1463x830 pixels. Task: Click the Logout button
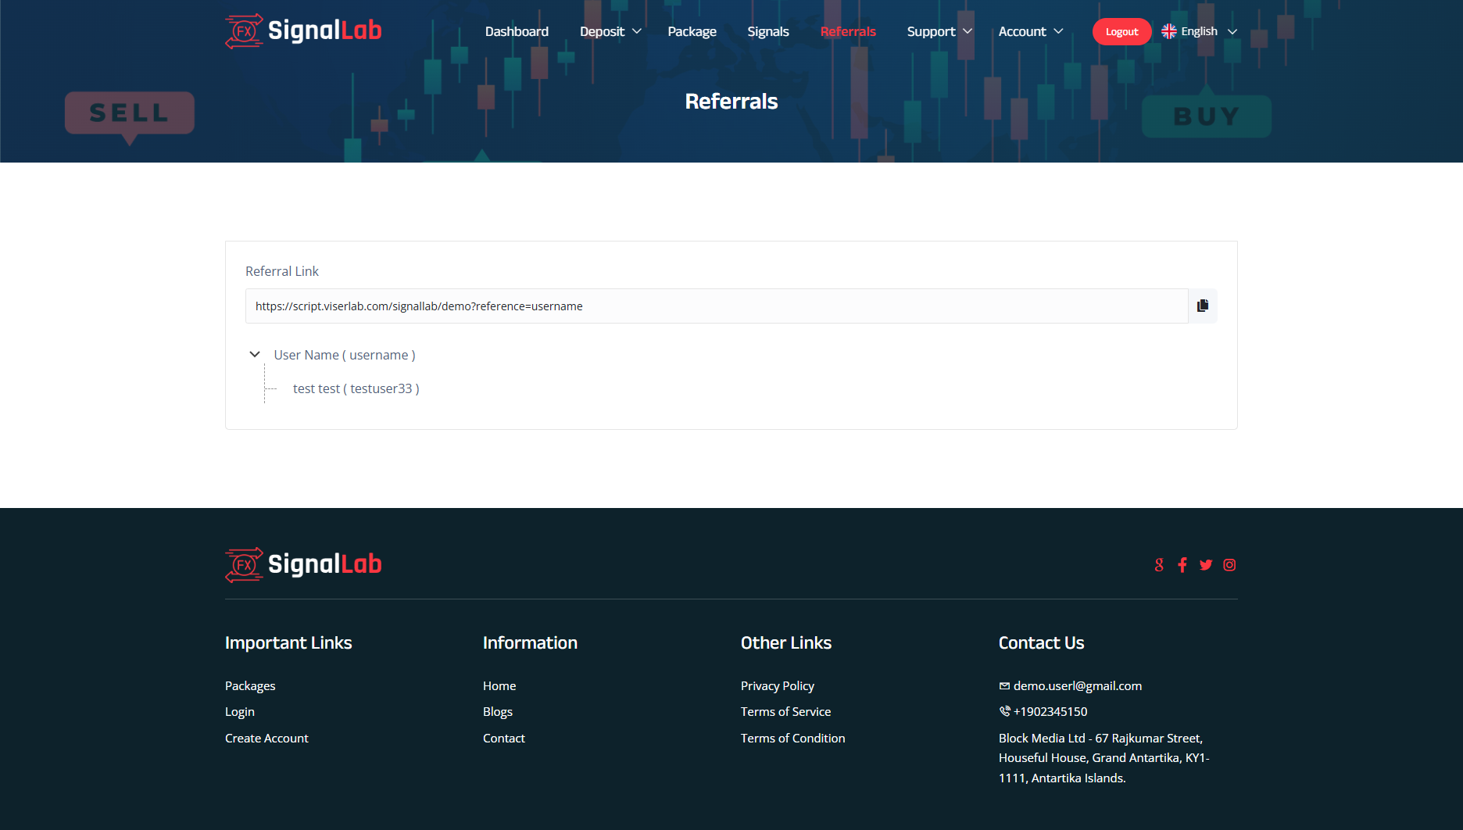[x=1121, y=31]
